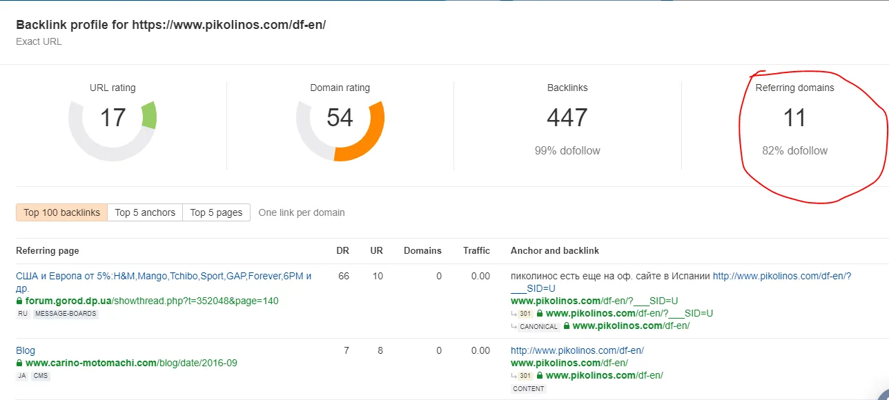Switch to the Top 5 anchors tab
This screenshot has height=400, width=889.
pyautogui.click(x=144, y=212)
